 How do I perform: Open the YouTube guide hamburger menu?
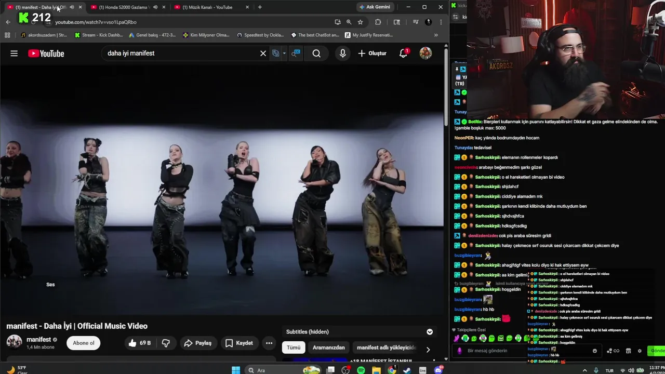pos(14,54)
